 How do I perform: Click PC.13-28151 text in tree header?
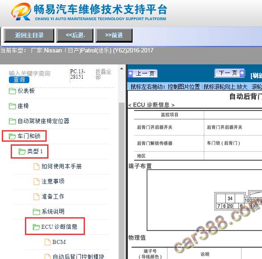pos(78,74)
